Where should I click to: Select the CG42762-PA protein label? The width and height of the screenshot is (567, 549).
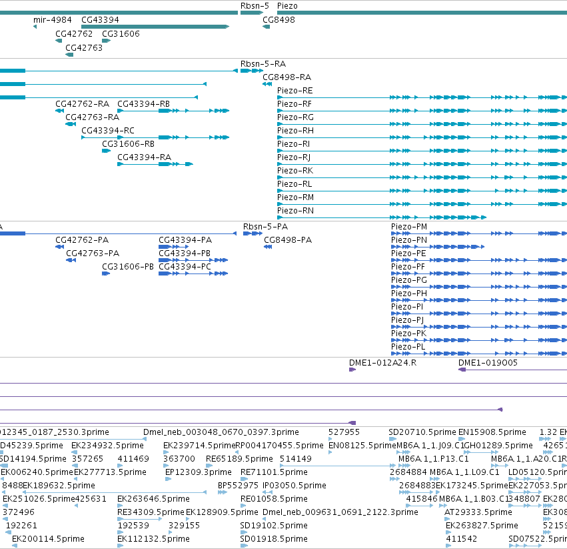(x=82, y=240)
